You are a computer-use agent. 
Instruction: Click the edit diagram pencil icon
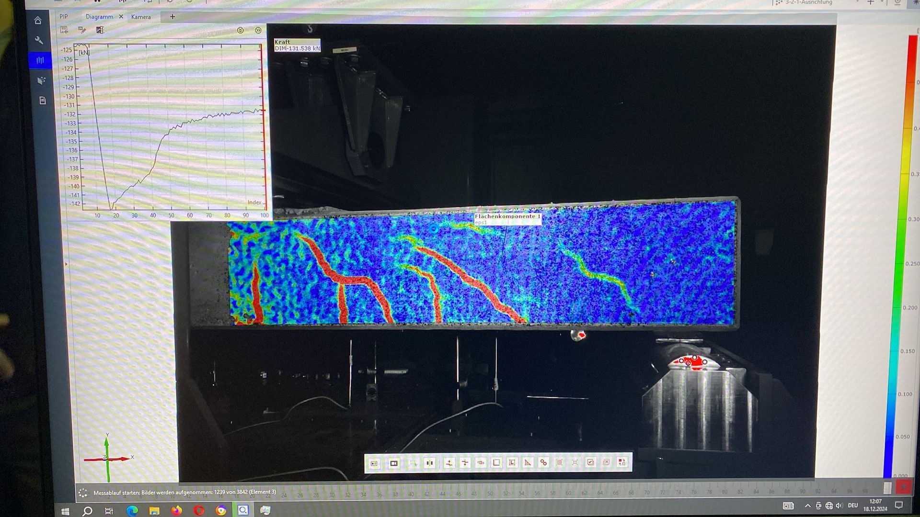pyautogui.click(x=82, y=30)
